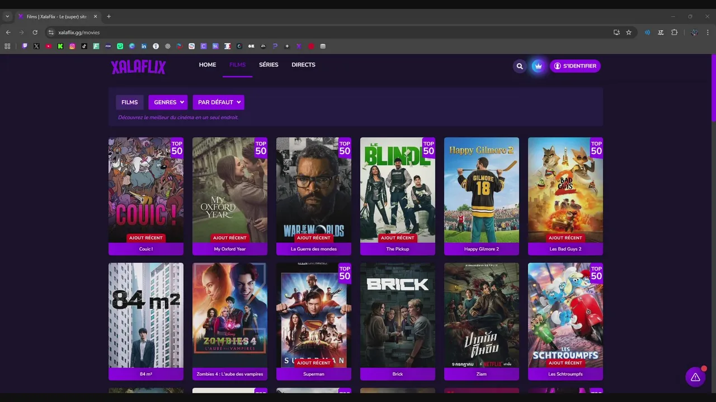The width and height of the screenshot is (716, 402).
Task: Open the Brick movie poster
Action: [398, 315]
